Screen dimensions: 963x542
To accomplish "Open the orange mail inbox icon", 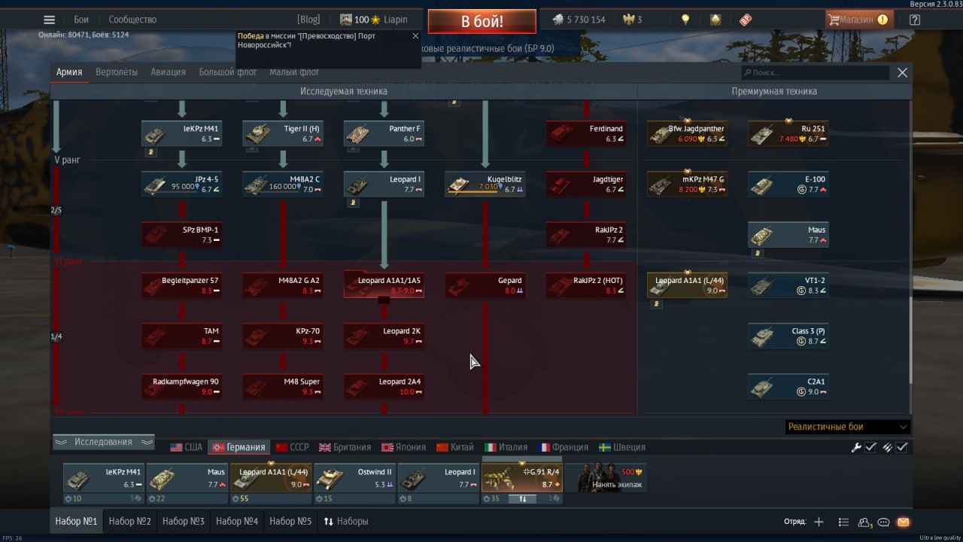I will pos(904,522).
